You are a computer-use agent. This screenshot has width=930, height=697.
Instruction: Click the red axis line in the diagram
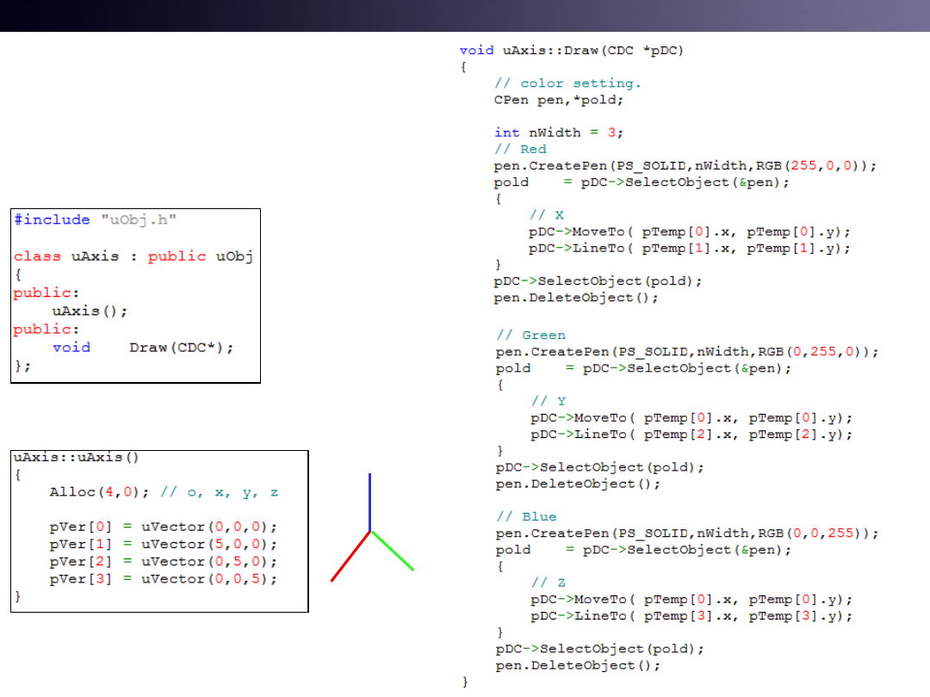pyautogui.click(x=350, y=556)
